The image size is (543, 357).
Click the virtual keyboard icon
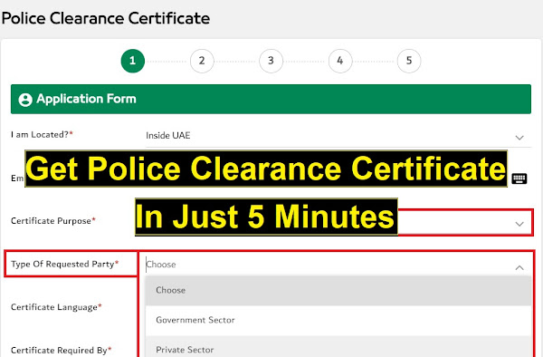[x=519, y=178]
